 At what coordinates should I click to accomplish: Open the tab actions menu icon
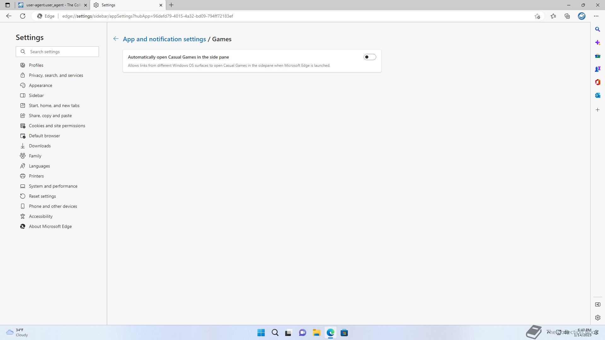coord(8,5)
